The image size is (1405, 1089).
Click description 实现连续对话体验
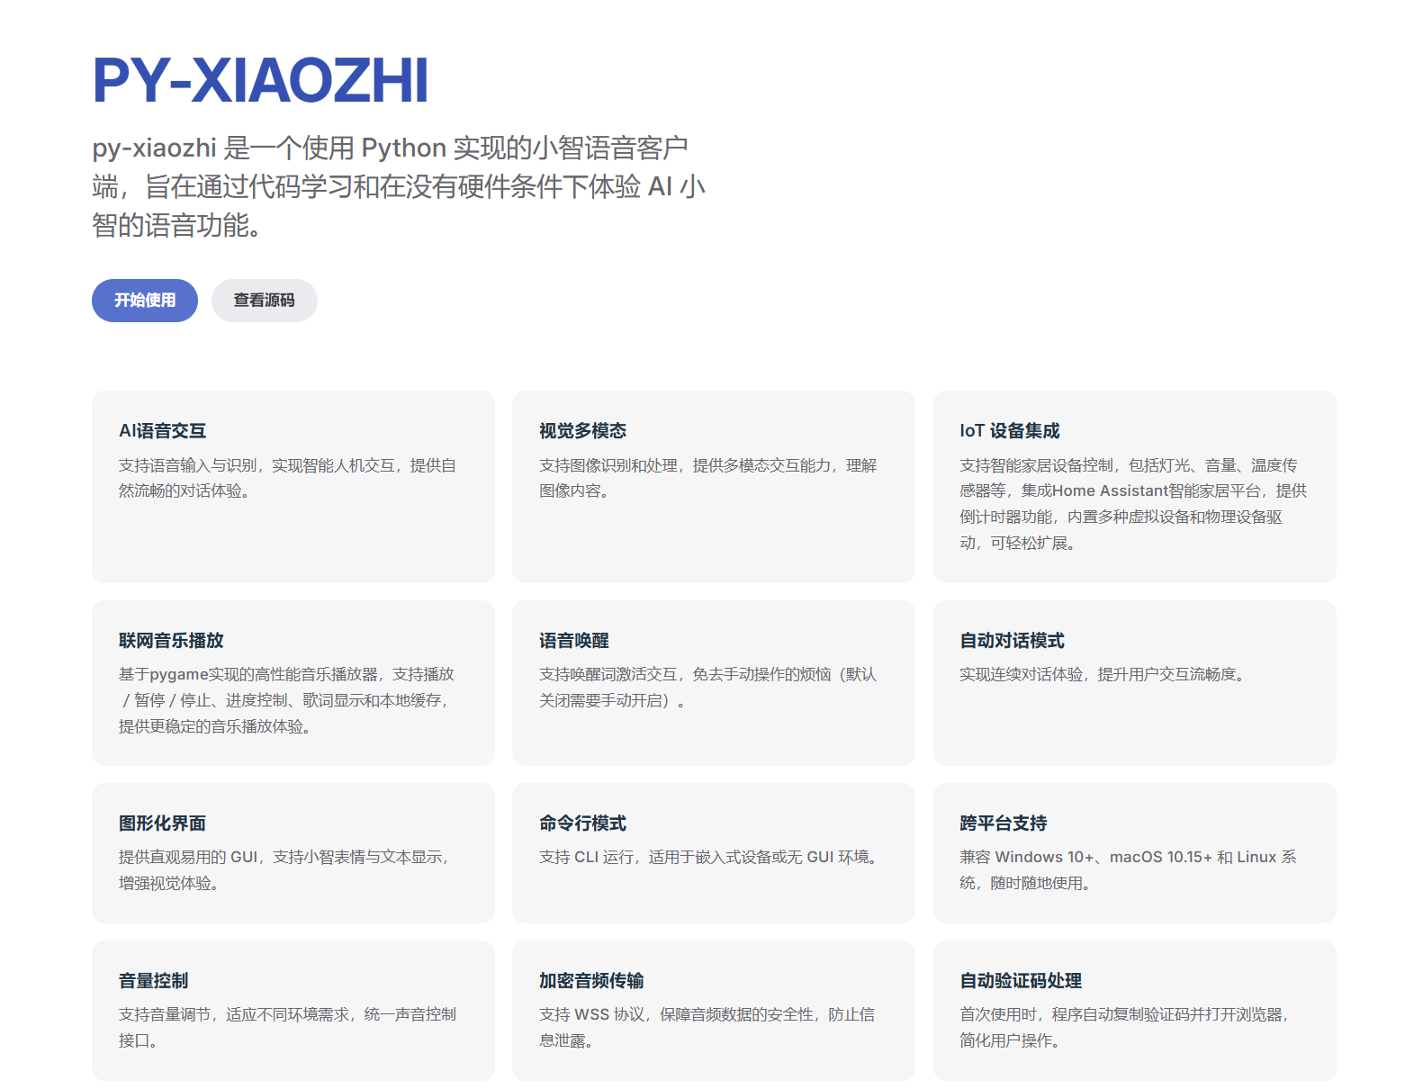click(x=1105, y=675)
